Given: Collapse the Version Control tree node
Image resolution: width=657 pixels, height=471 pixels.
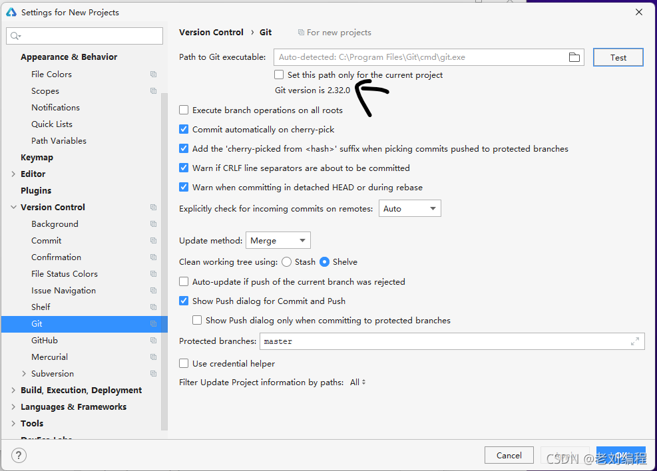Looking at the screenshot, I should (x=13, y=208).
